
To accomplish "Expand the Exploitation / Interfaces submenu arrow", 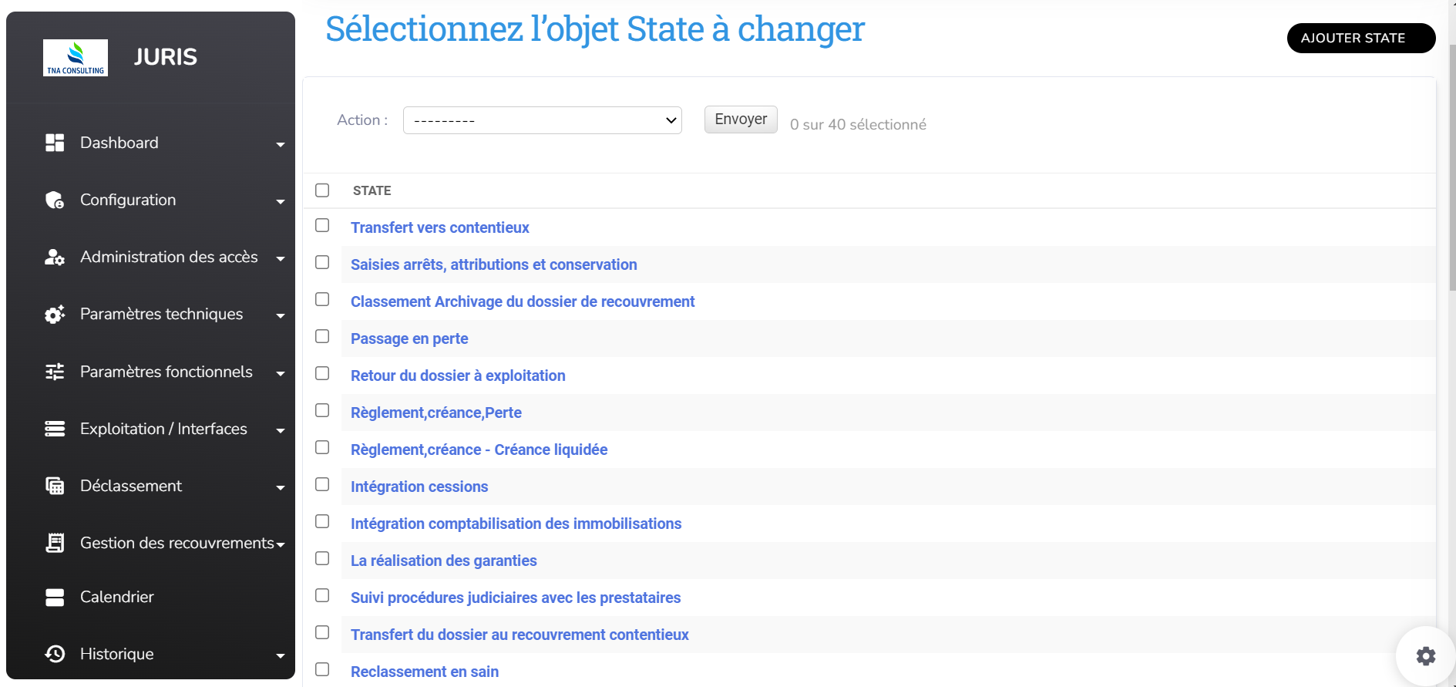I will click(x=281, y=431).
